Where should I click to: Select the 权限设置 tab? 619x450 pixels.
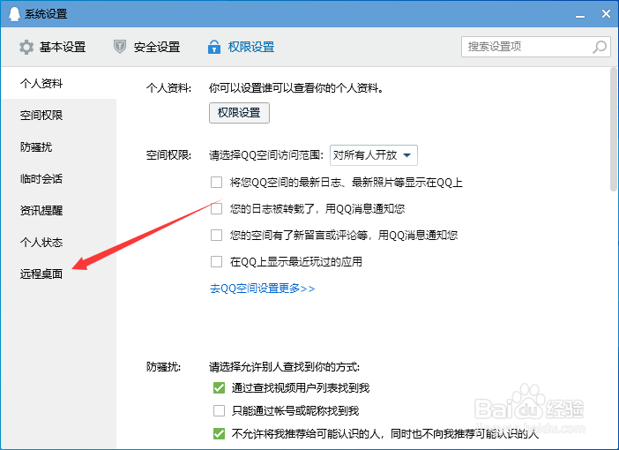242,47
